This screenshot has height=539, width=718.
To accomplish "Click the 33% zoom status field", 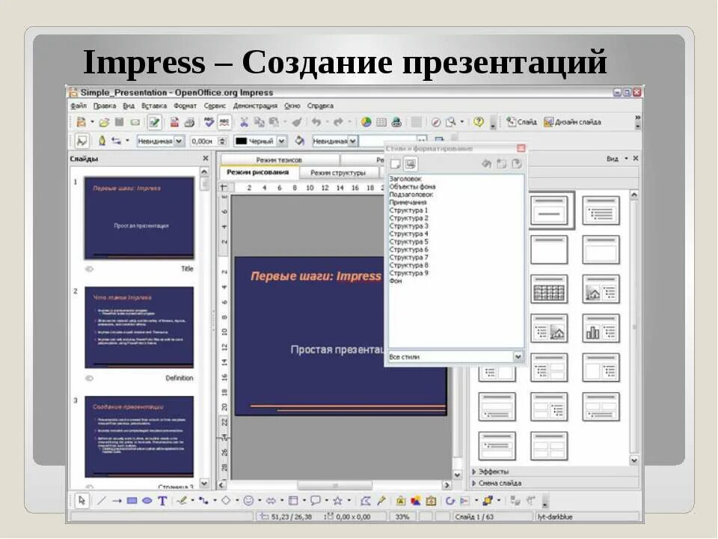I will tap(402, 517).
